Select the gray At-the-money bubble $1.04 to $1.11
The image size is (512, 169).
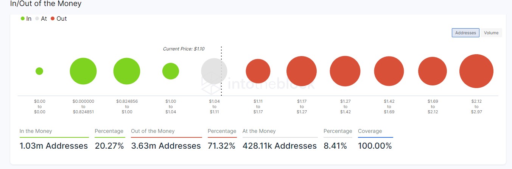pos(214,71)
